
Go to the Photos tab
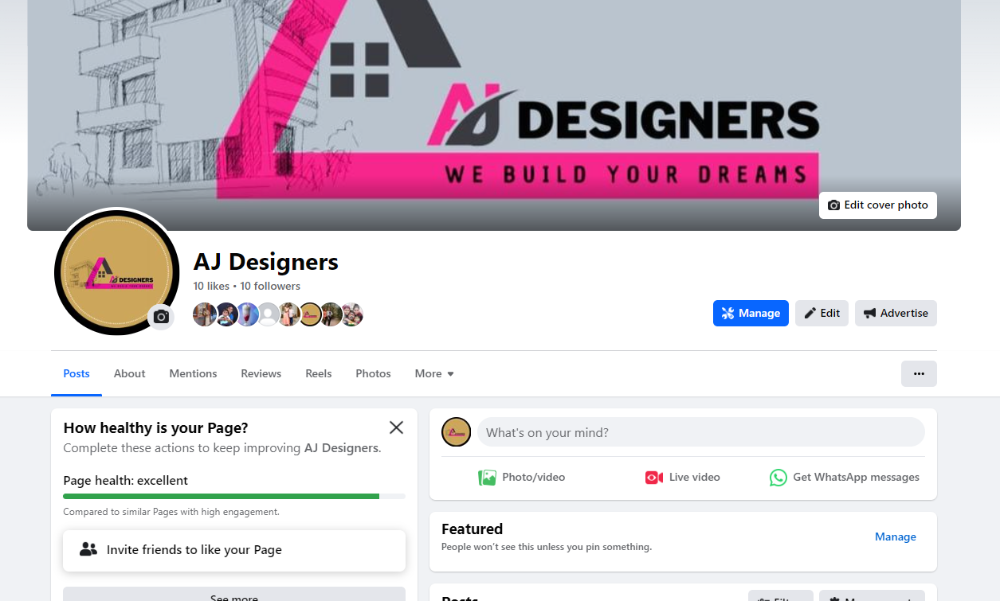pos(373,373)
